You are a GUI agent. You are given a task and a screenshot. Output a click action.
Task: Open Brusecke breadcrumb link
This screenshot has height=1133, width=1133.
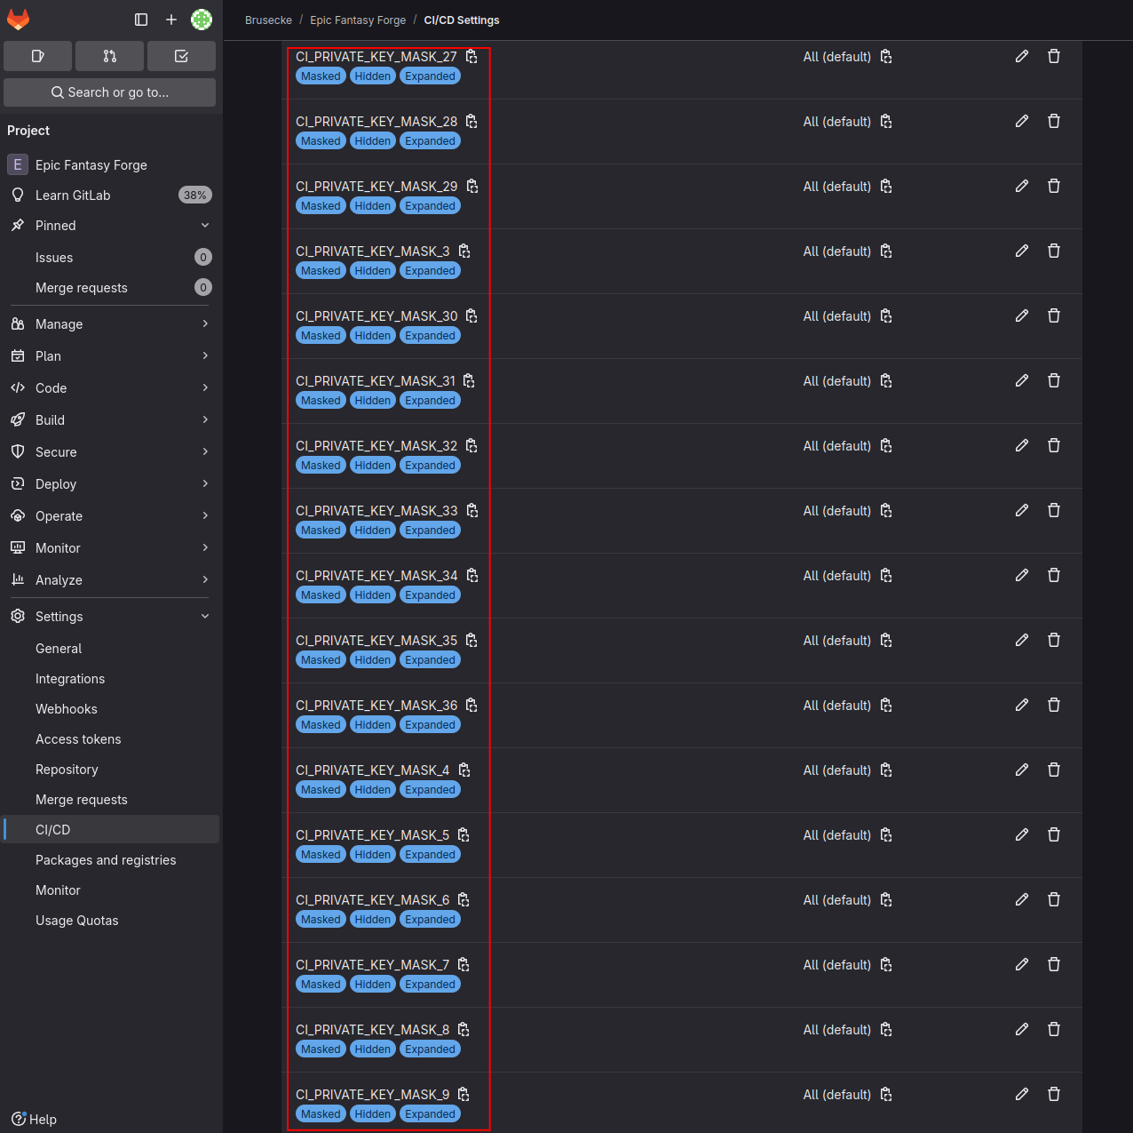268,20
